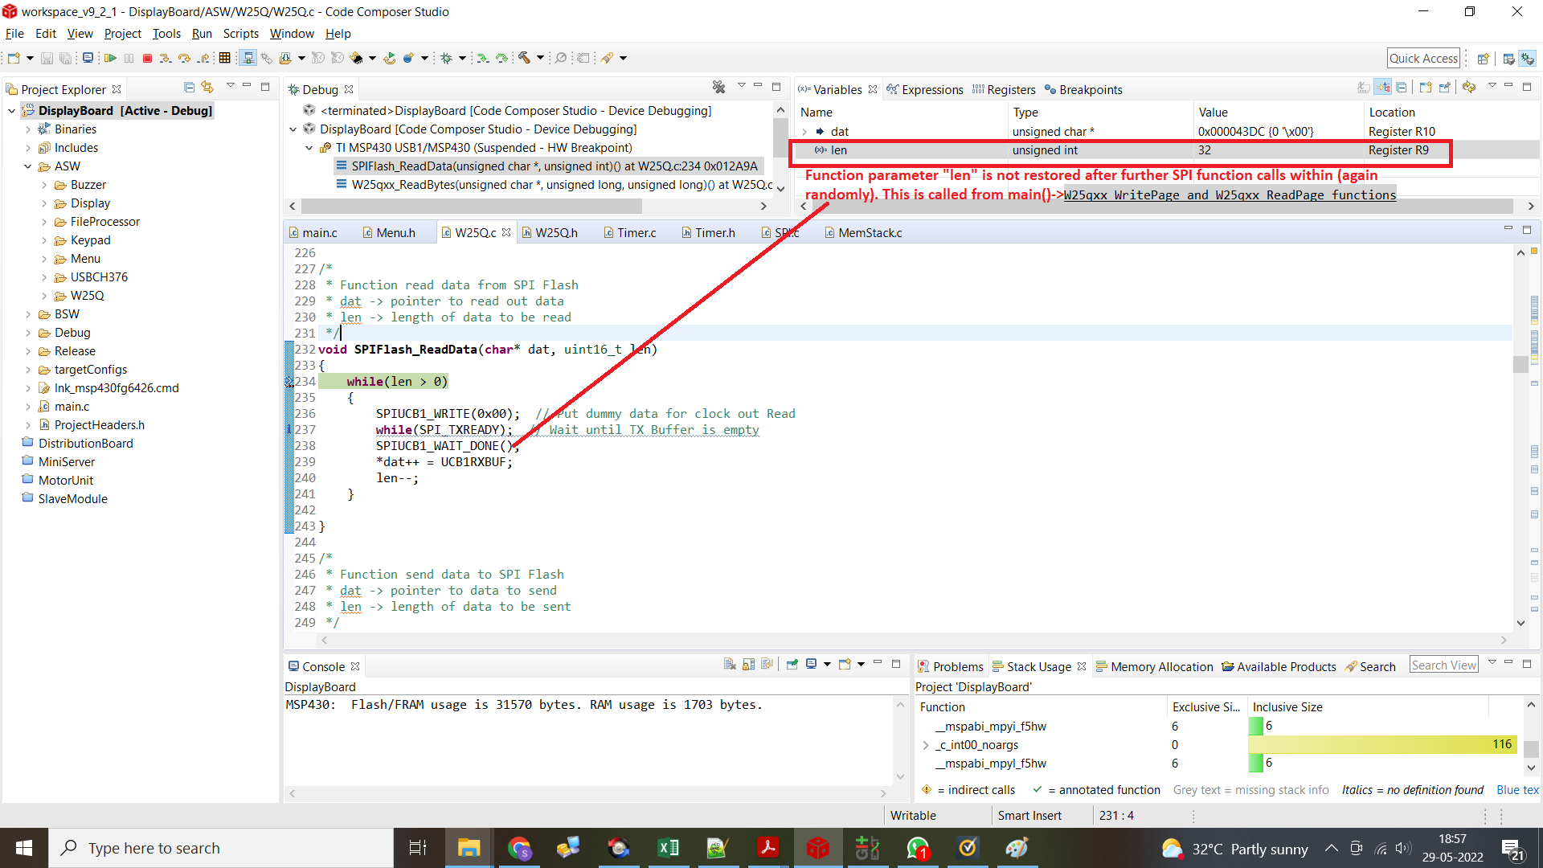Click the green bug Debug icon
1543x868 pixels.
pos(447,58)
